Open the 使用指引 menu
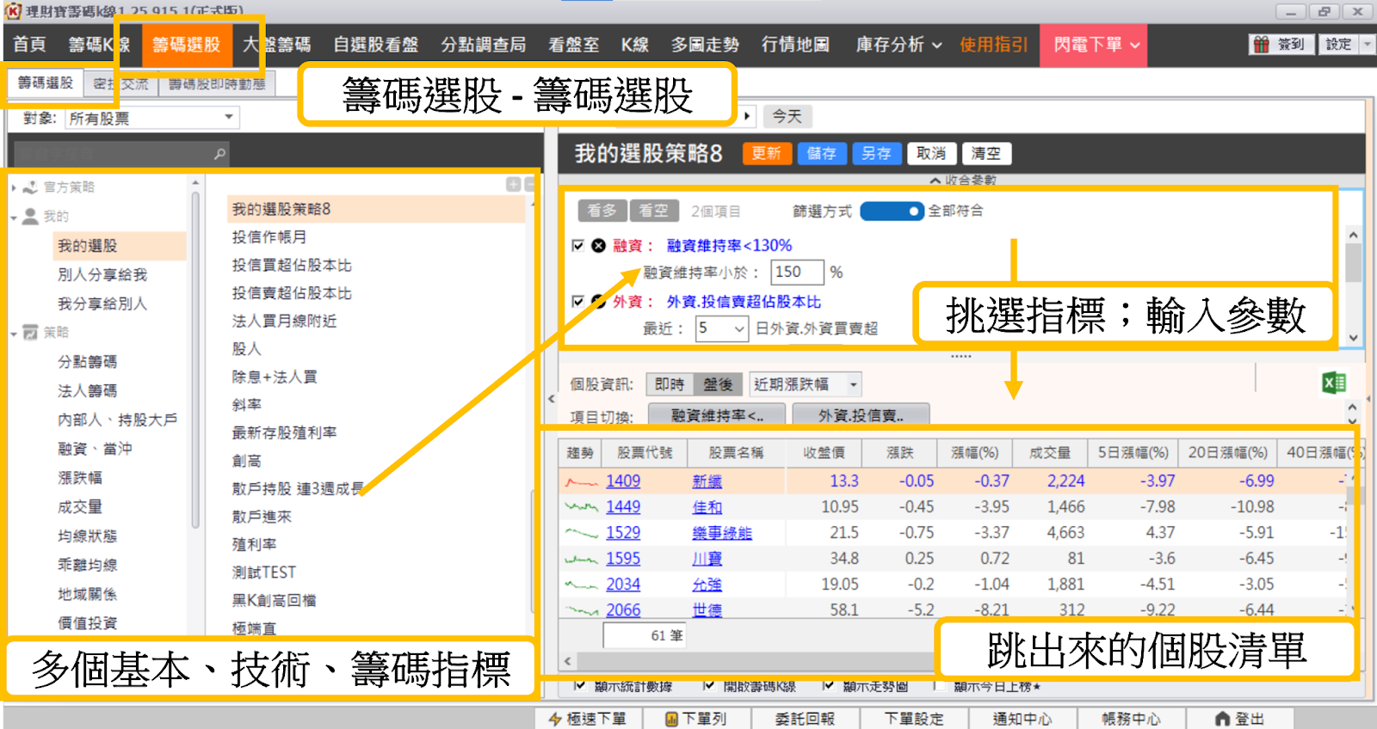This screenshot has height=729, width=1377. point(994,45)
